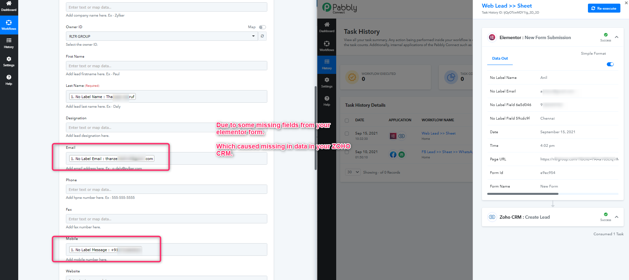629x280 pixels.
Task: Click Home link under FB Lead workflow
Action: tap(426, 157)
